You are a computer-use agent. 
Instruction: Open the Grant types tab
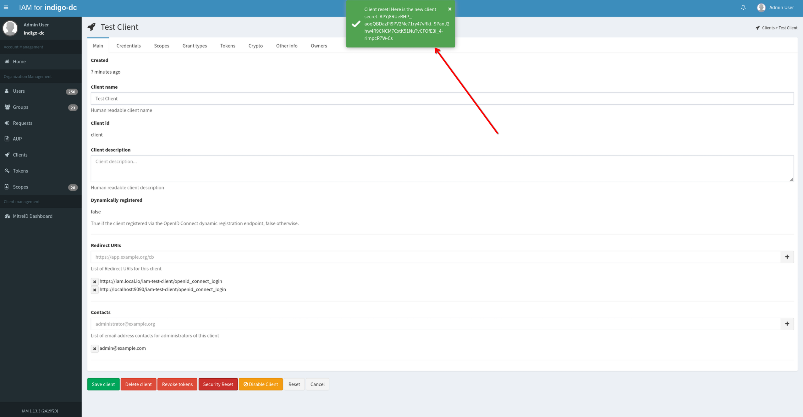[195, 46]
